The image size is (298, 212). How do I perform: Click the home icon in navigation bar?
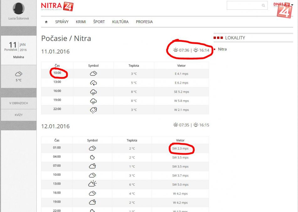point(46,22)
